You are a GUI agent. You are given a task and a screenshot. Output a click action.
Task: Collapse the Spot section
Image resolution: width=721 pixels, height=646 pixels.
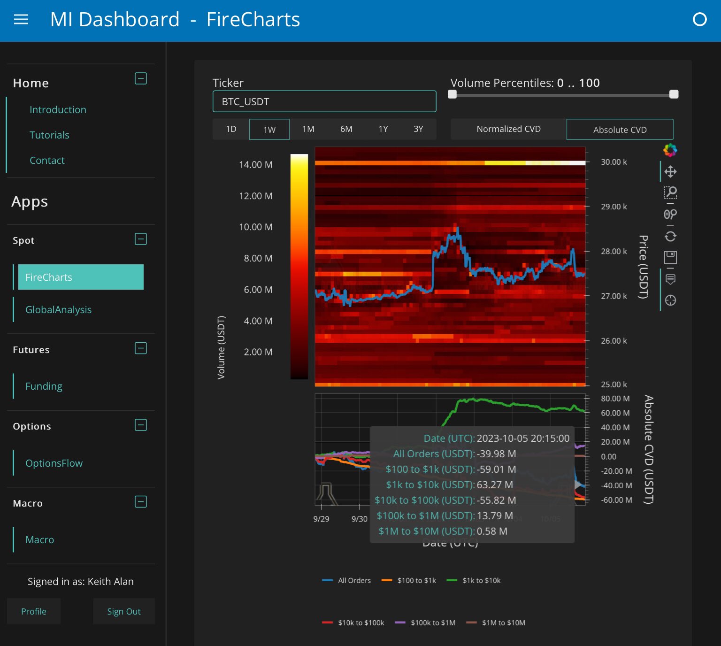[x=141, y=239]
